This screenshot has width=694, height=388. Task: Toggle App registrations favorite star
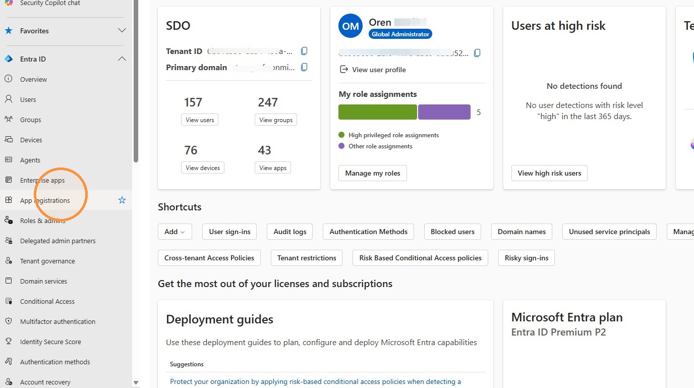pyautogui.click(x=122, y=200)
